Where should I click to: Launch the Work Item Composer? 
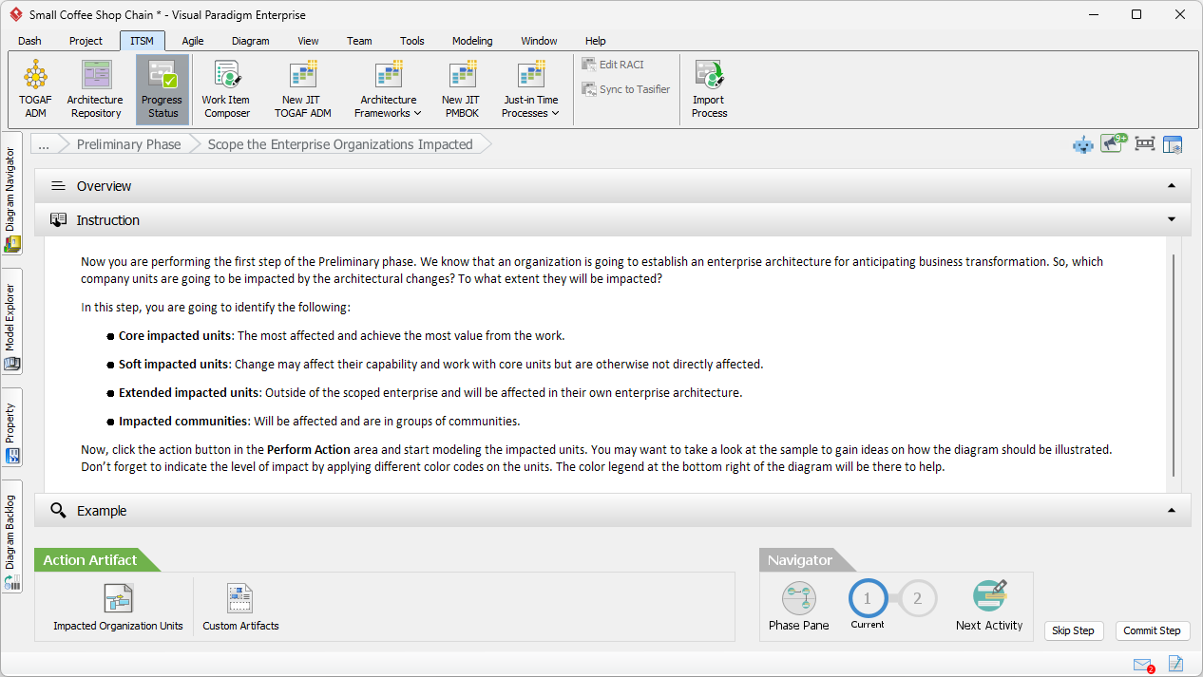(226, 88)
